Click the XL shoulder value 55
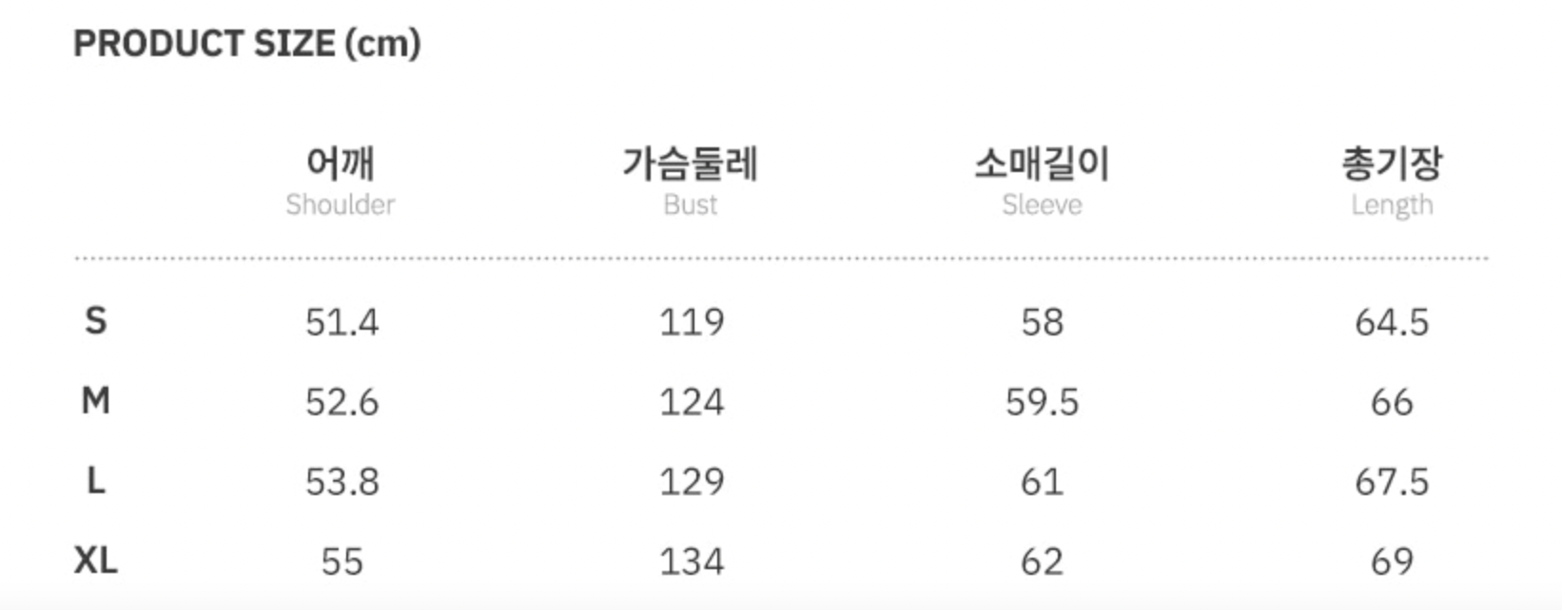The height and width of the screenshot is (610, 1562). pos(342,562)
